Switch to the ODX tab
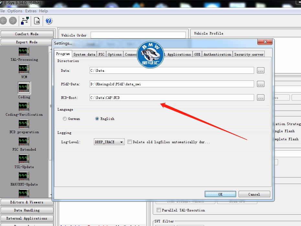Viewport: 301px width, 226px height. 197,54
